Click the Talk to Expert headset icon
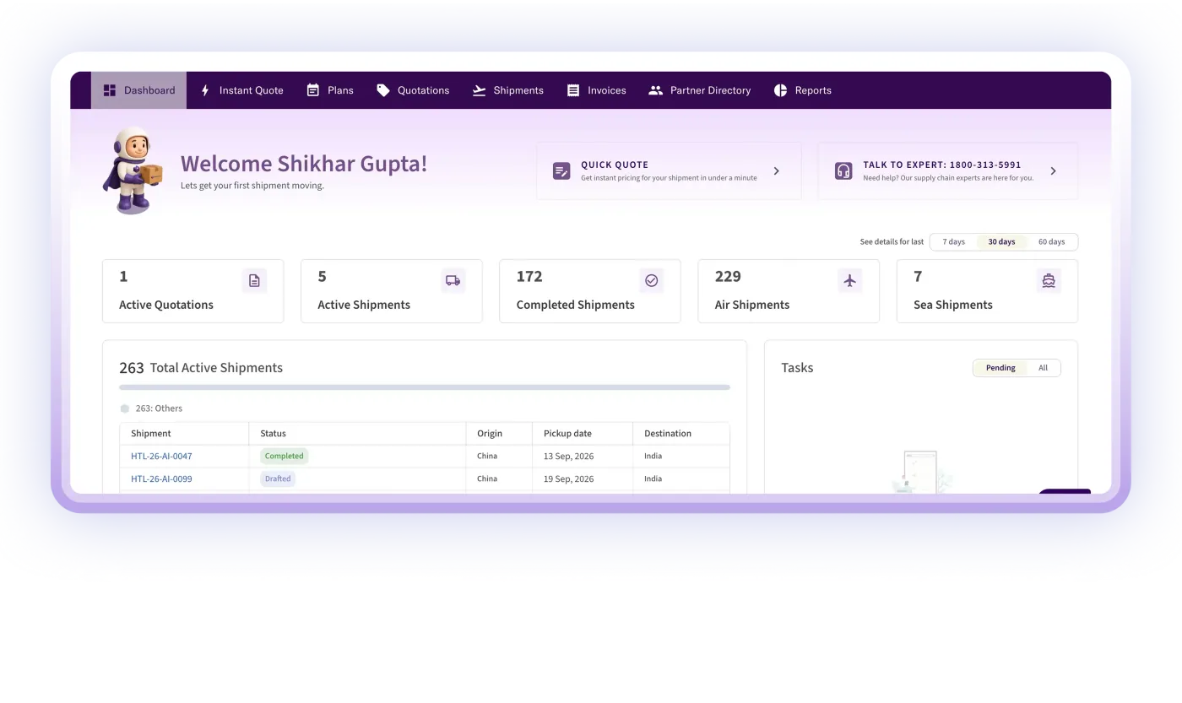 coord(843,171)
